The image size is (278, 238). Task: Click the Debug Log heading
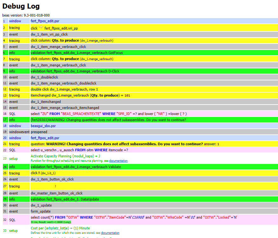21,6
